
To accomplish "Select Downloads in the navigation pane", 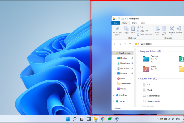I will [x=125, y=63].
